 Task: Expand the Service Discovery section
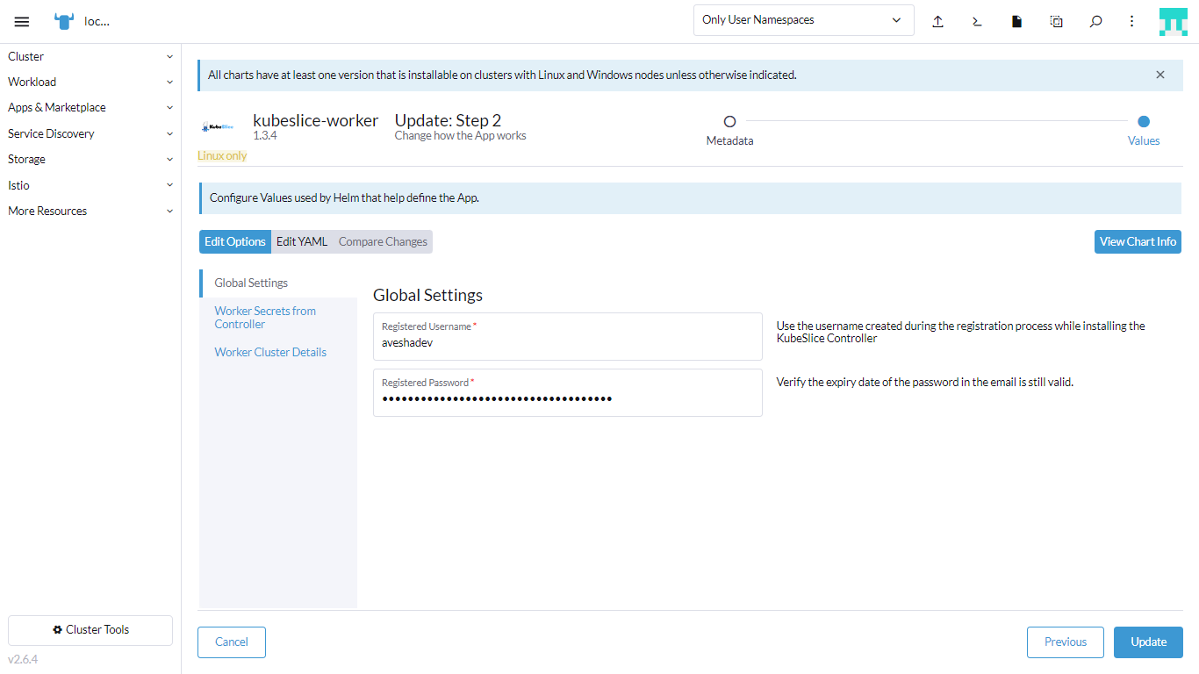(x=90, y=133)
